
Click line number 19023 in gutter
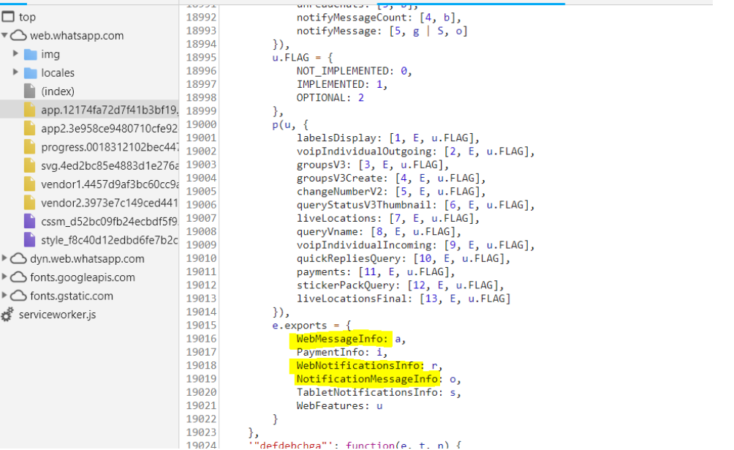pyautogui.click(x=201, y=432)
